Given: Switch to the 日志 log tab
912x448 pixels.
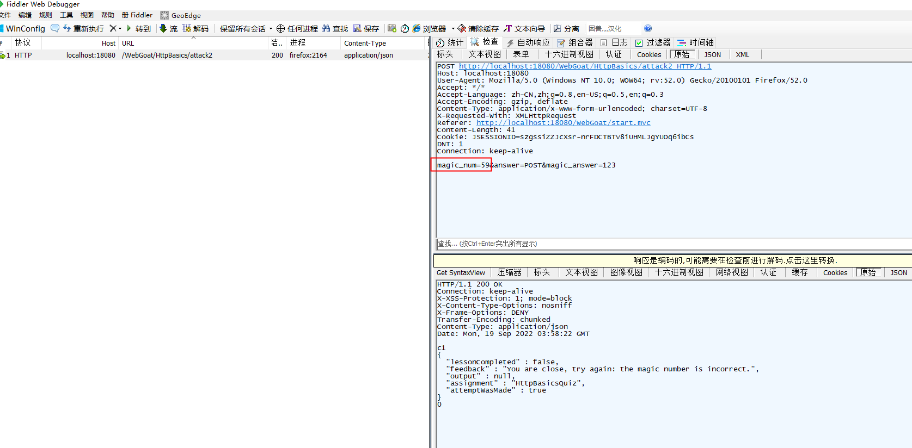Looking at the screenshot, I should point(614,42).
